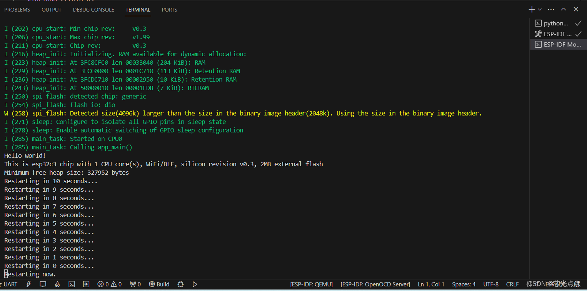Maximize panel with the chevron-up toggle
This screenshot has height=291, width=587.
[564, 9]
